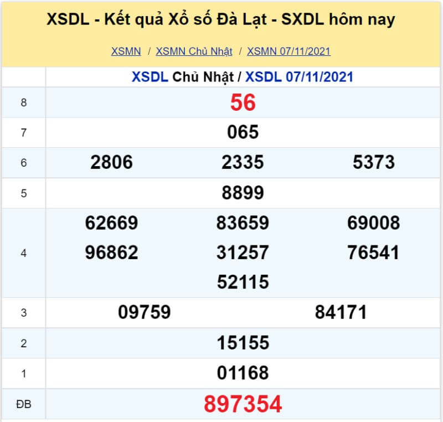The image size is (443, 422).
Task: Click the row label 1
Action: [x=24, y=373]
